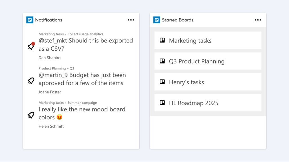Click the 'Marketing tasks » Collect usage analytics' breadcrumb
Screen dimensions: 289x162
coord(71,34)
